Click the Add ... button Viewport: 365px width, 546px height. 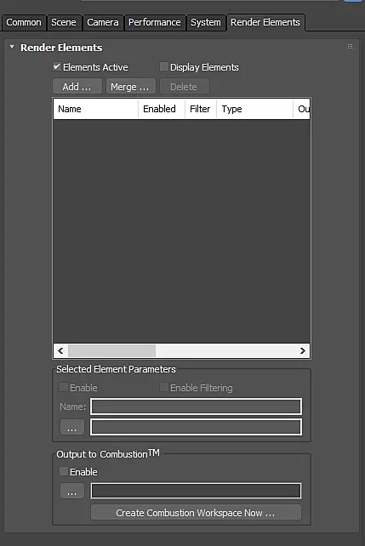point(77,87)
